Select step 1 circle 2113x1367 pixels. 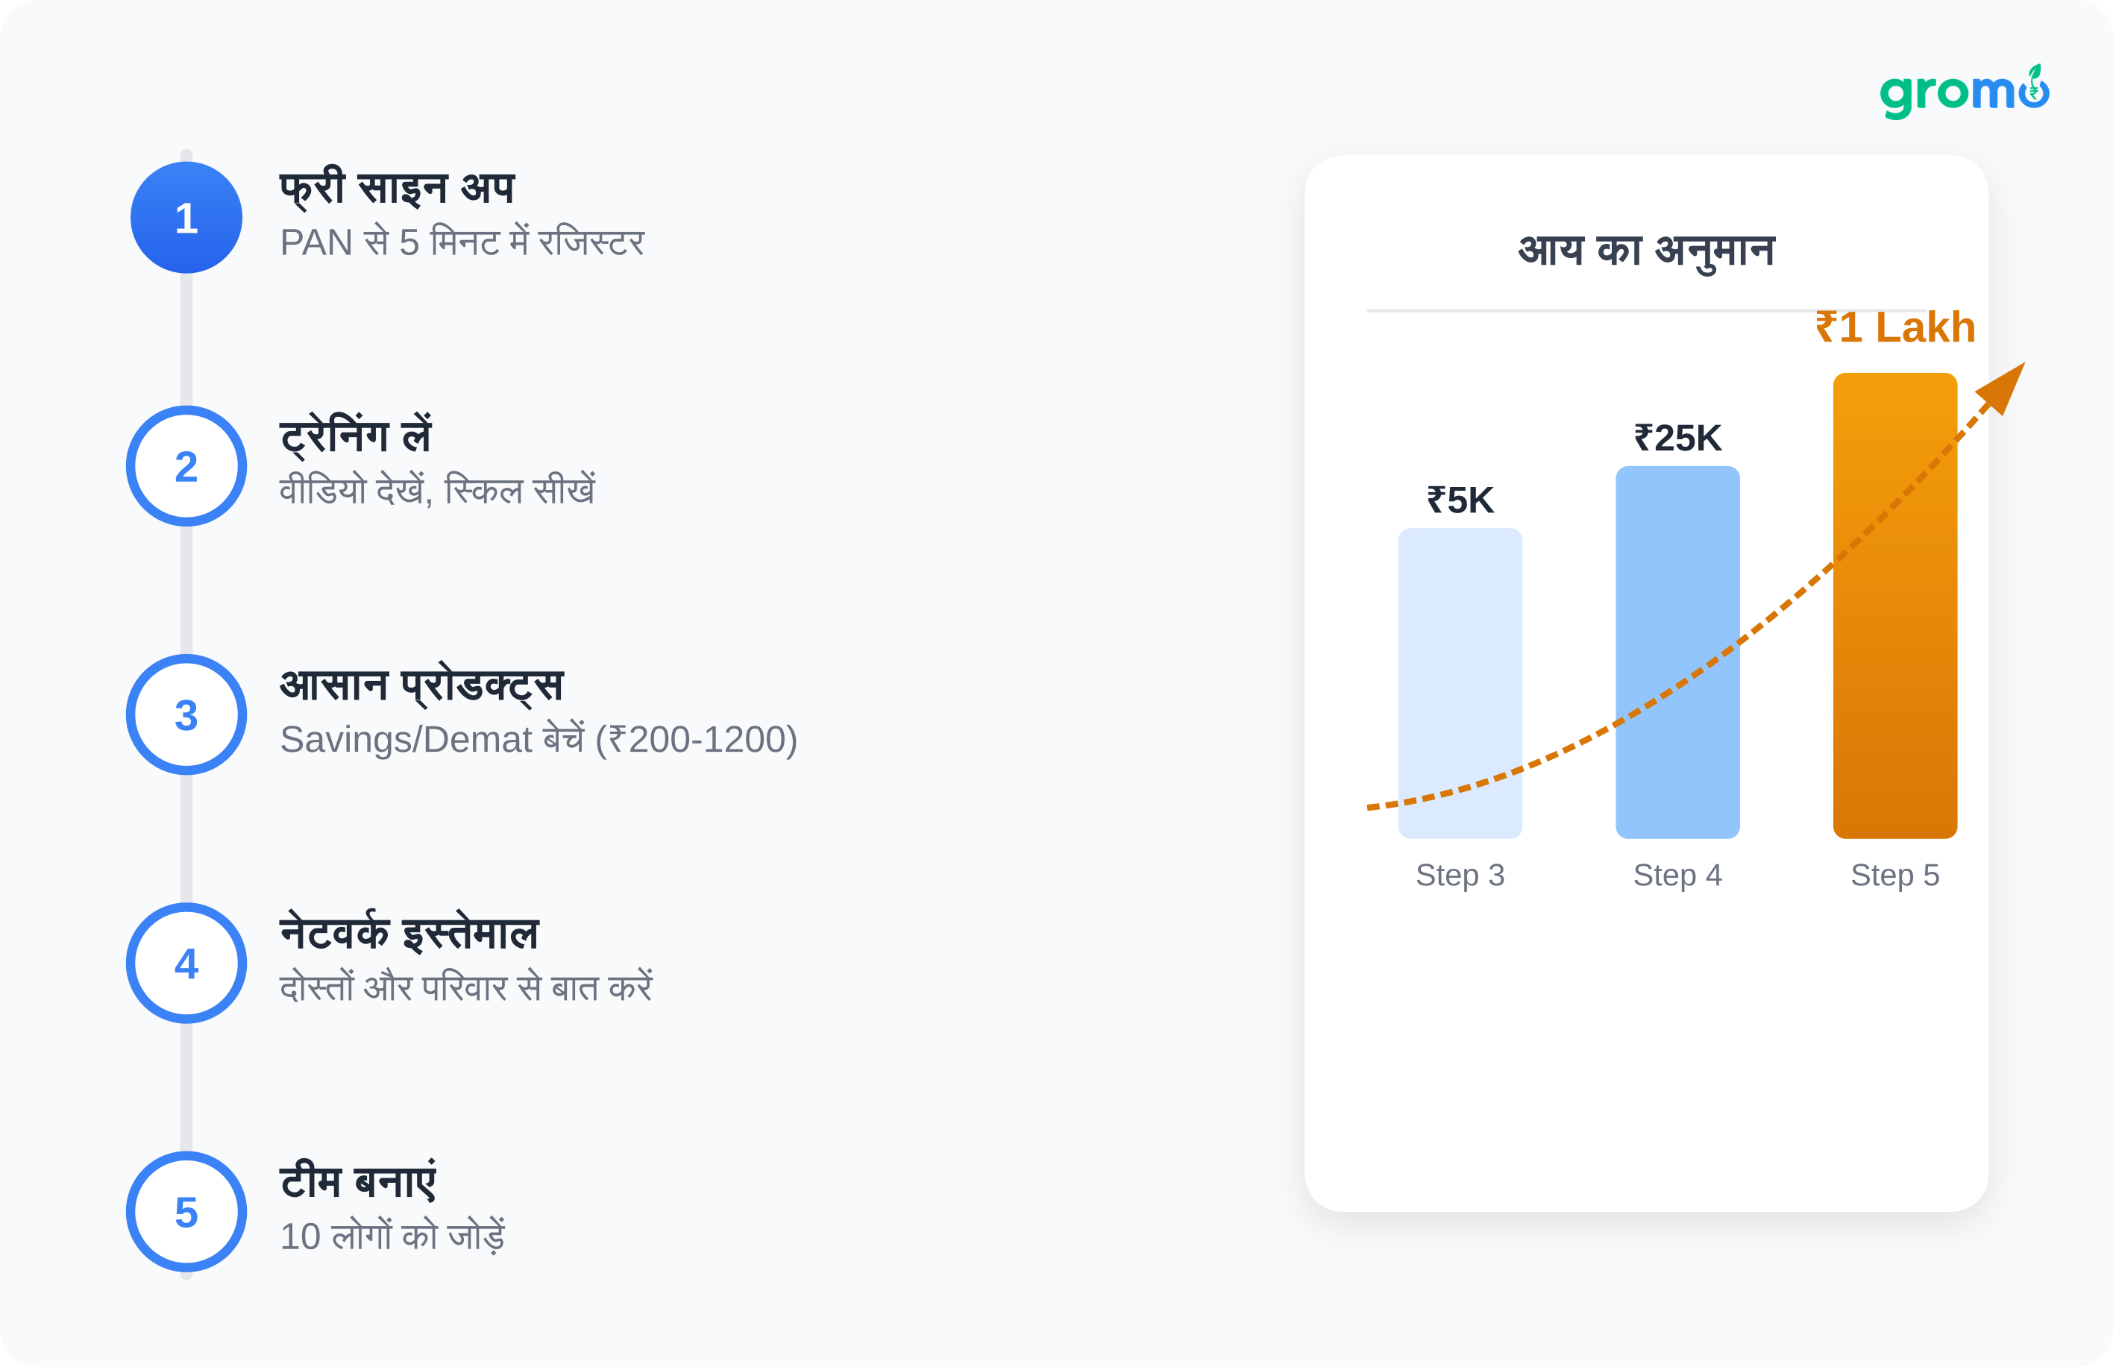coord(186,218)
